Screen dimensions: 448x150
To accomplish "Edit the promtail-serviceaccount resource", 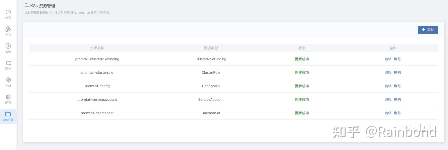I will tap(388, 99).
